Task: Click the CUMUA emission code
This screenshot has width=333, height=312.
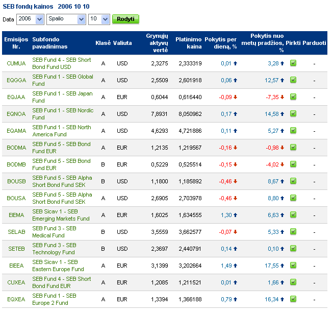Action: point(16,63)
